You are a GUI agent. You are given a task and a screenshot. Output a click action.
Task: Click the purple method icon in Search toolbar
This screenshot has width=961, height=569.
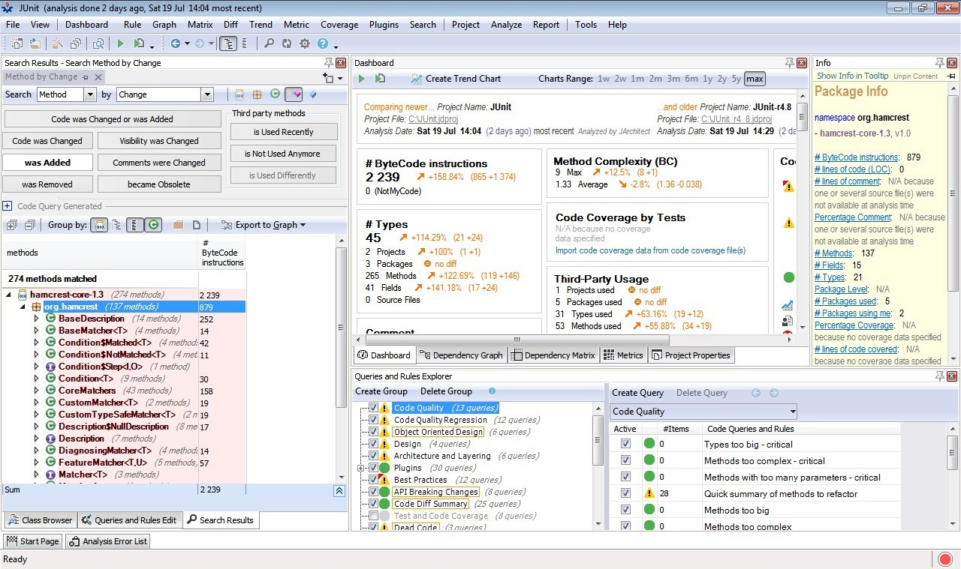[294, 94]
